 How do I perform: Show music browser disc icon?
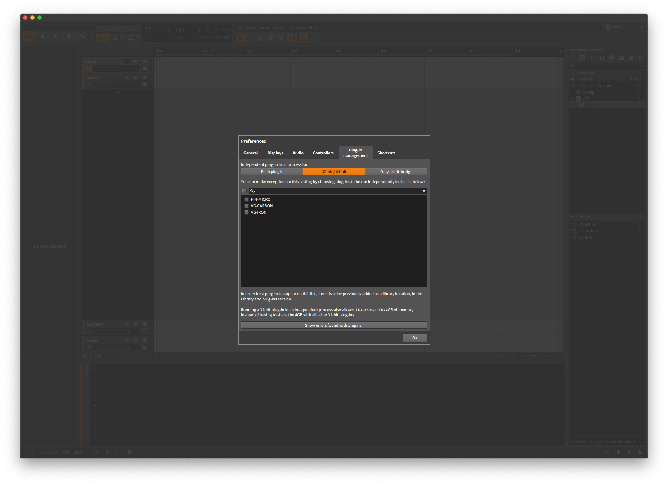pyautogui.click(x=611, y=58)
